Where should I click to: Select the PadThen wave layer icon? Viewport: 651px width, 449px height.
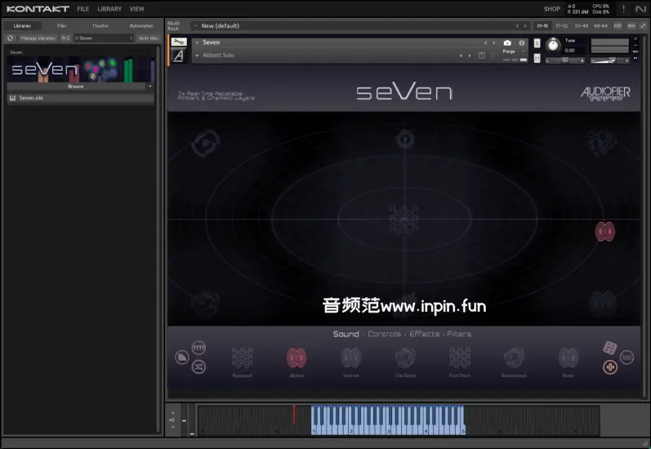pos(460,358)
